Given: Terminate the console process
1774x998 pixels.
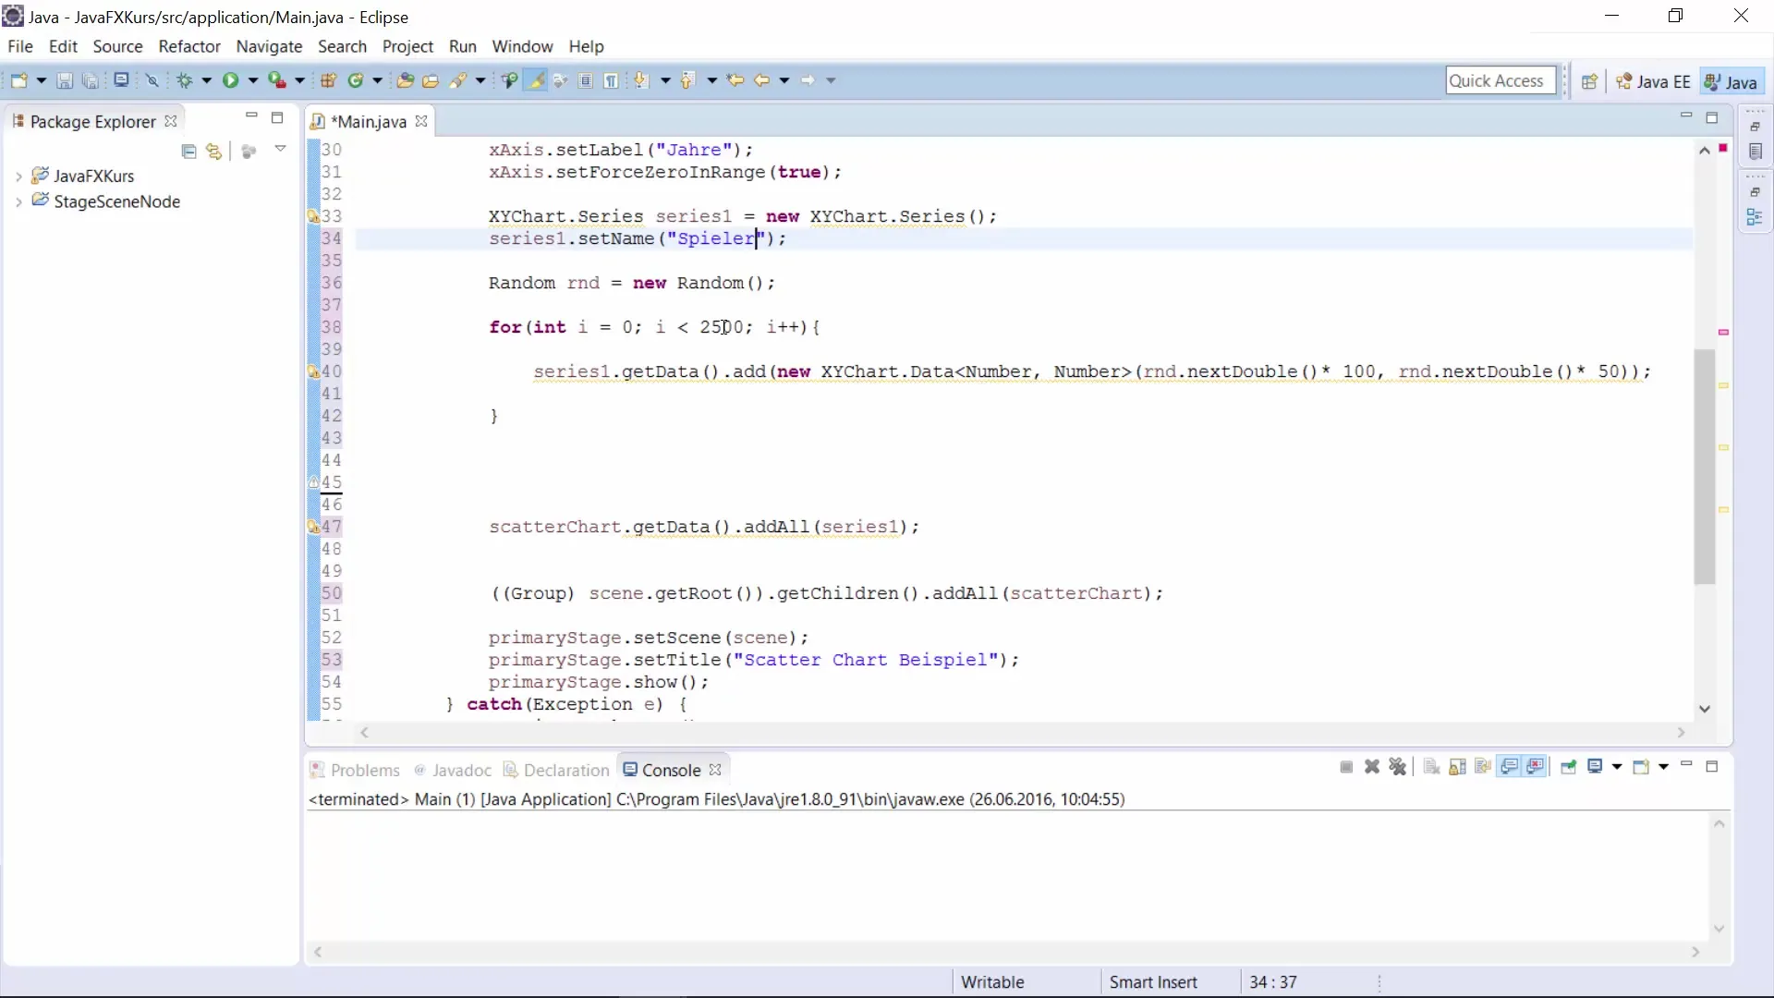Looking at the screenshot, I should coord(1346,767).
